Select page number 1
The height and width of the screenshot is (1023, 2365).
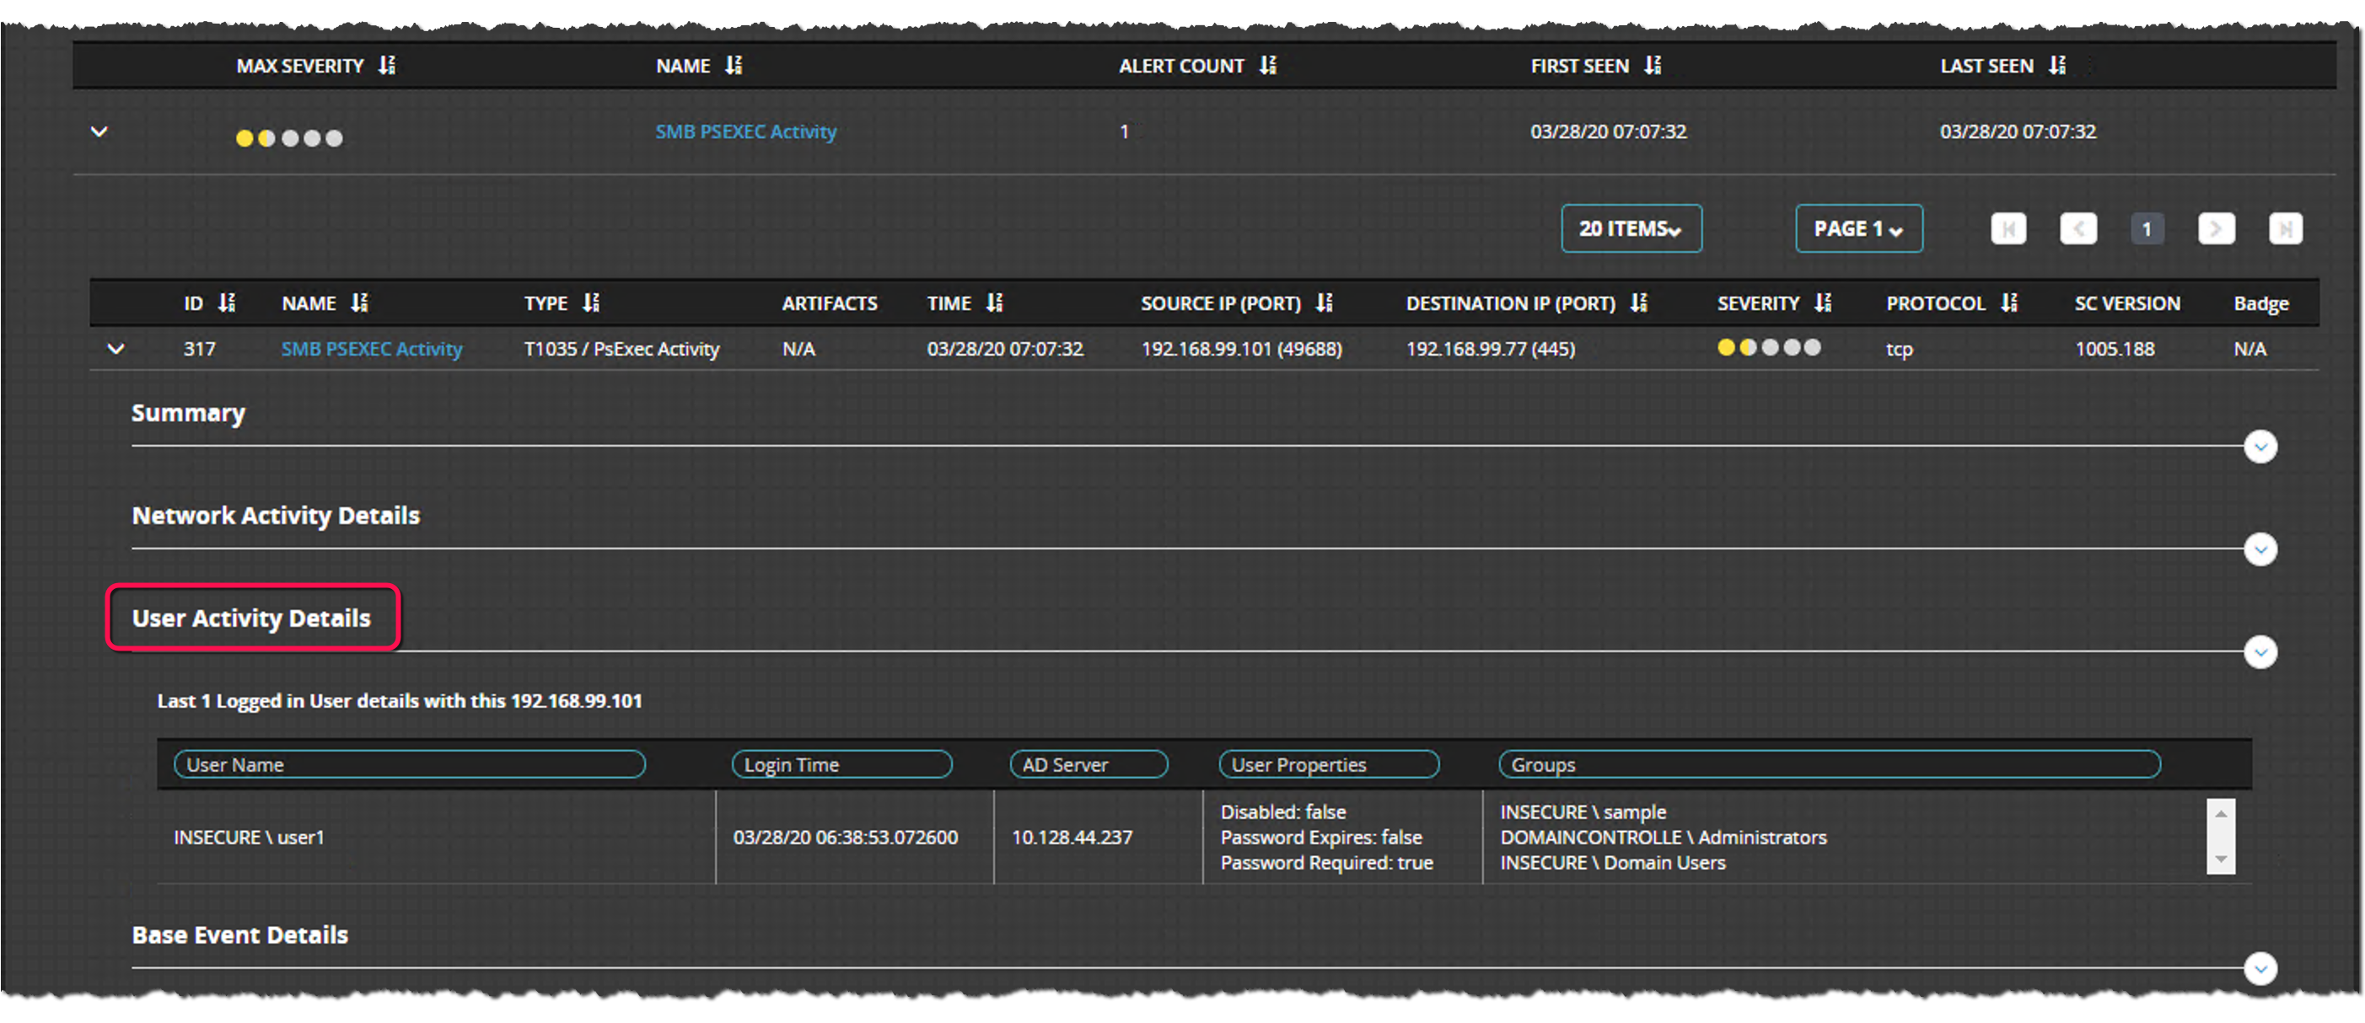click(x=2147, y=228)
